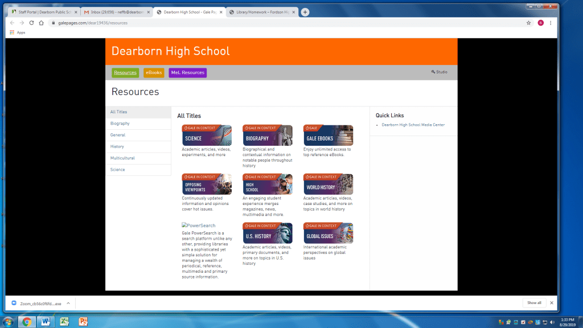Click Show all downloads

534,303
